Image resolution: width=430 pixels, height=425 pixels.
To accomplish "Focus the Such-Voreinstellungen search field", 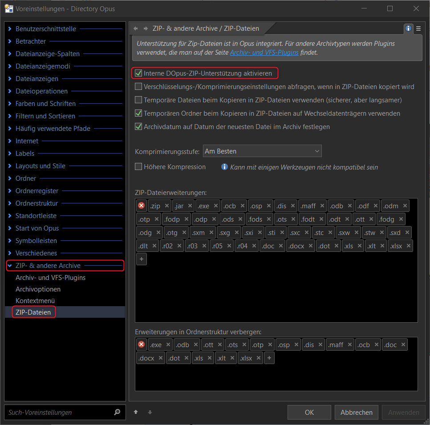I will coord(65,412).
